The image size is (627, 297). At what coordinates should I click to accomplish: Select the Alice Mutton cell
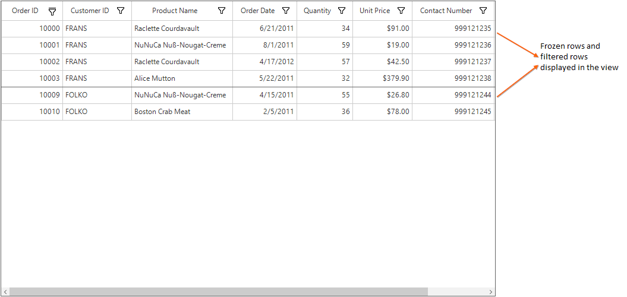click(182, 79)
